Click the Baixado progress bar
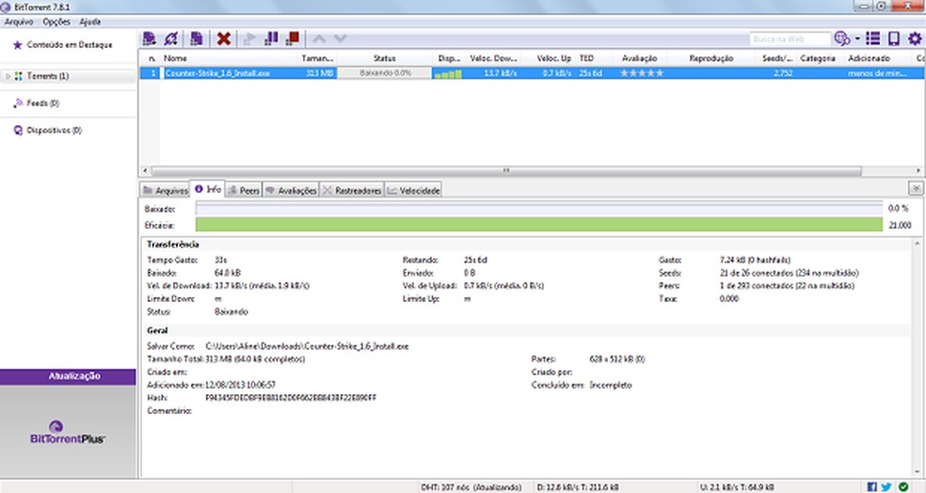This screenshot has height=493, width=926. coord(538,209)
